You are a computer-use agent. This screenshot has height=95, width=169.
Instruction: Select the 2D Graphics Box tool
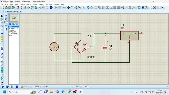pyautogui.click(x=2, y=68)
